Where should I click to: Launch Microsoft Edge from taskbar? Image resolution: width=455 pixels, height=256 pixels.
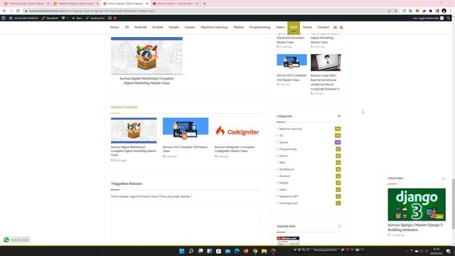237,251
